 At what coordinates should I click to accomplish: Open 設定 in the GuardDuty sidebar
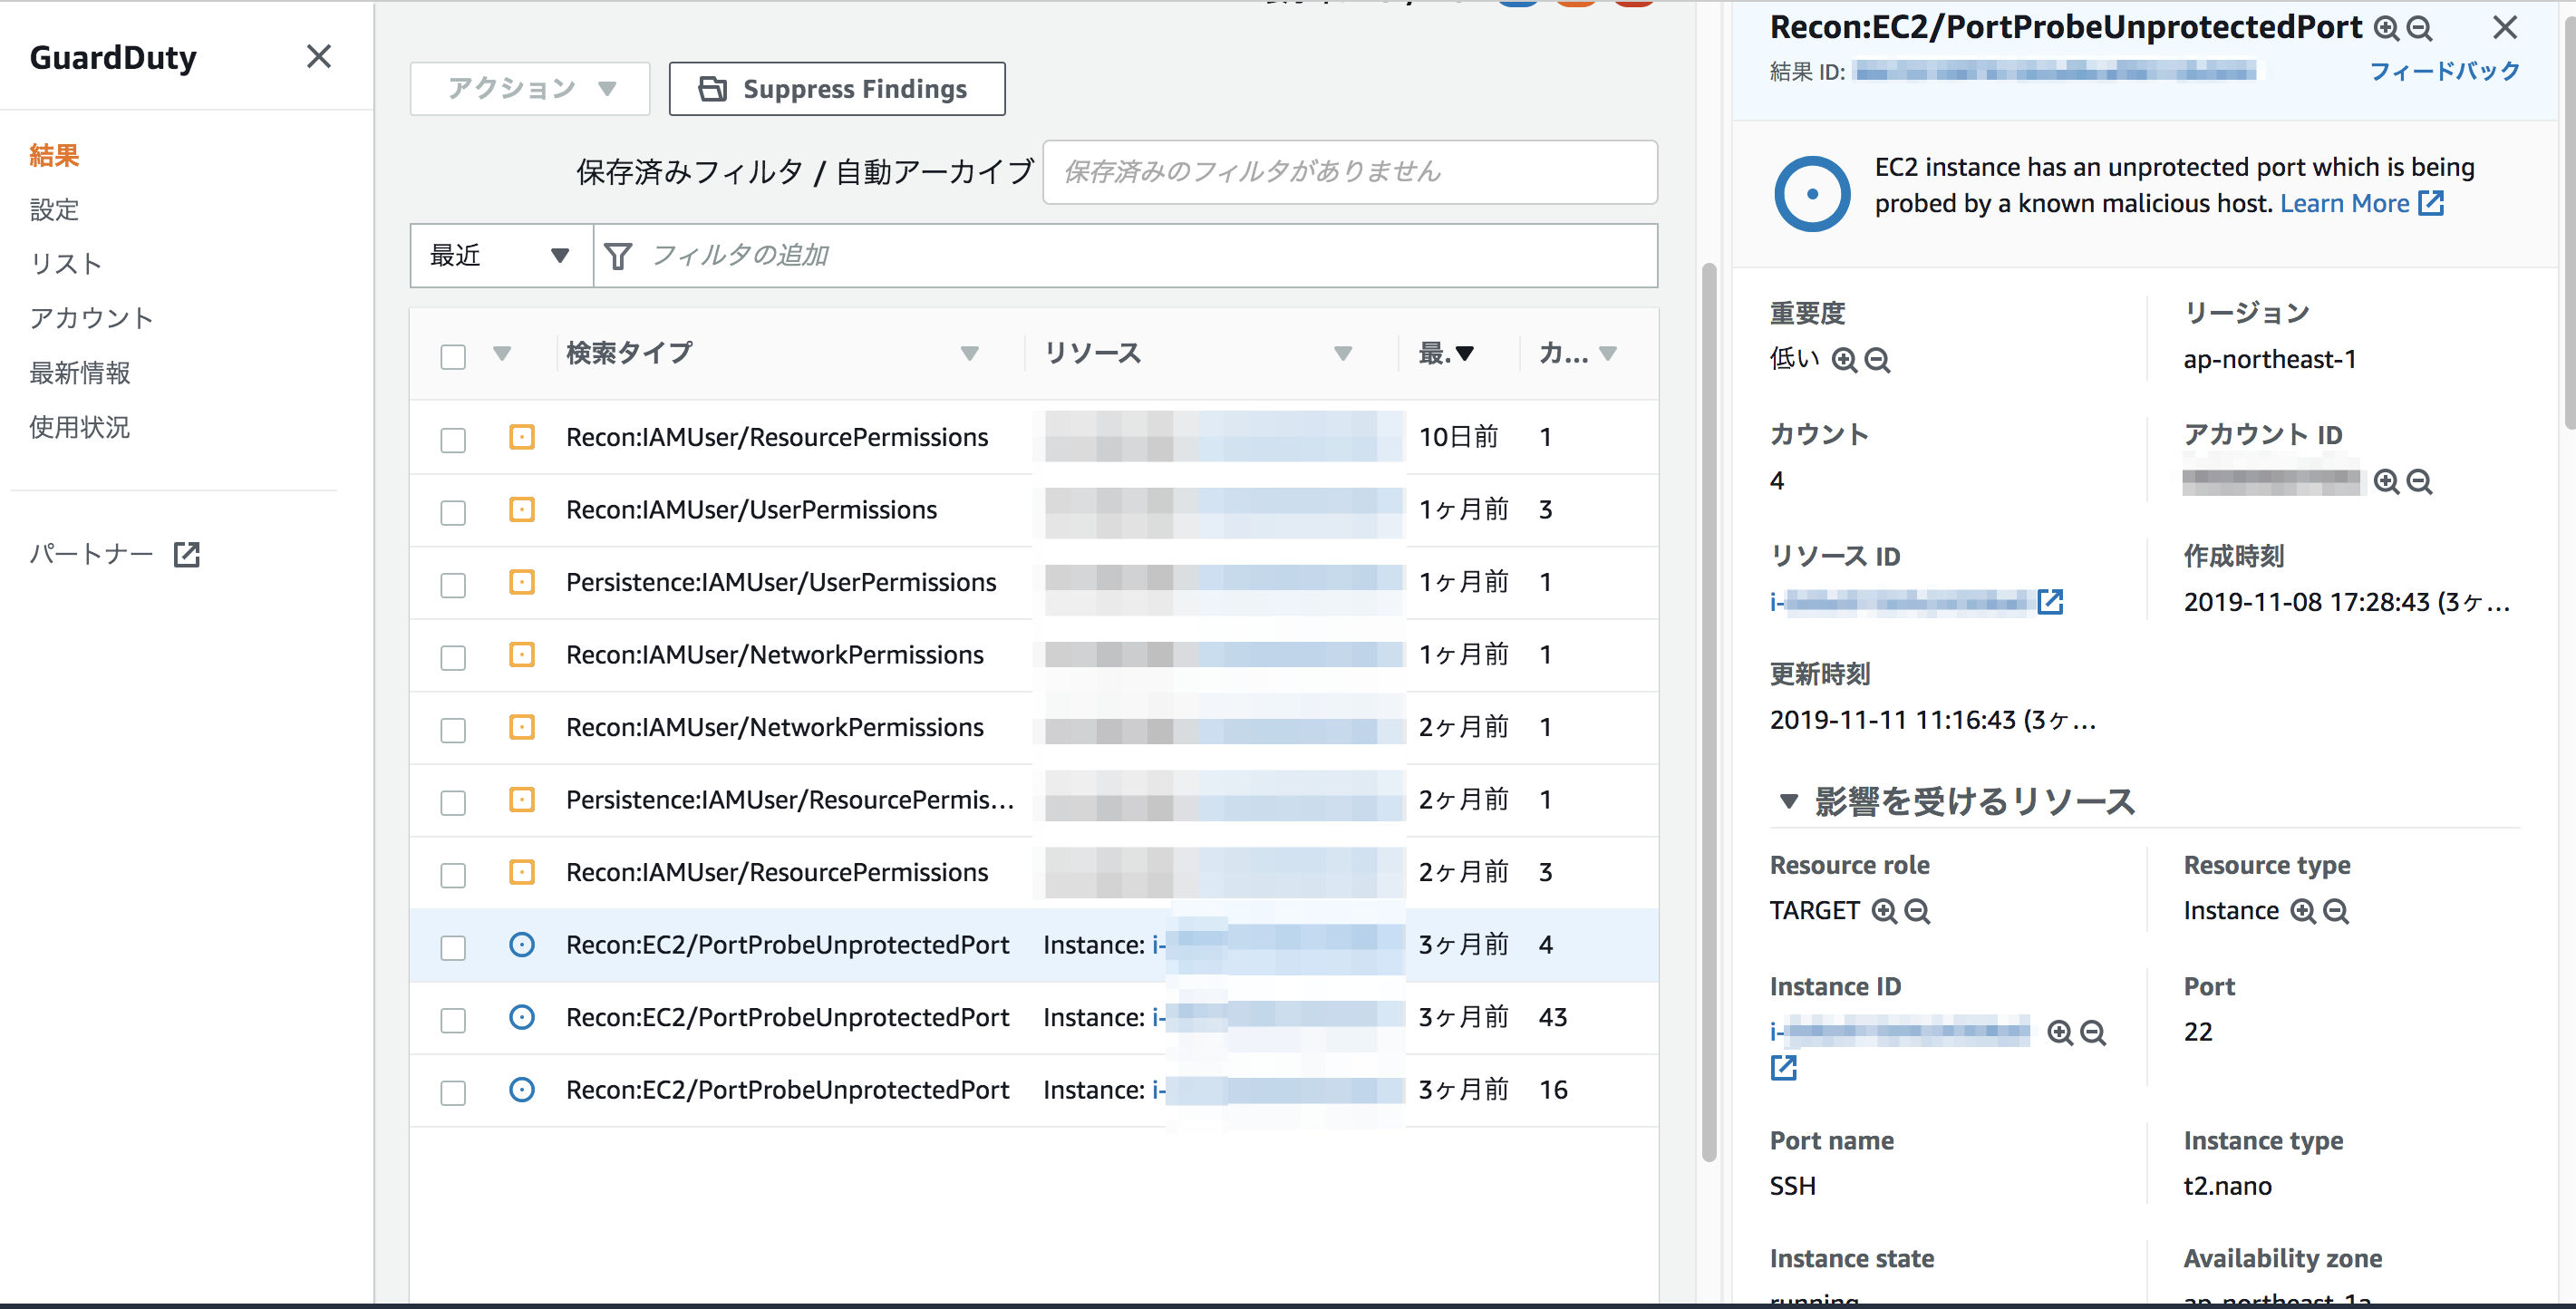click(54, 210)
